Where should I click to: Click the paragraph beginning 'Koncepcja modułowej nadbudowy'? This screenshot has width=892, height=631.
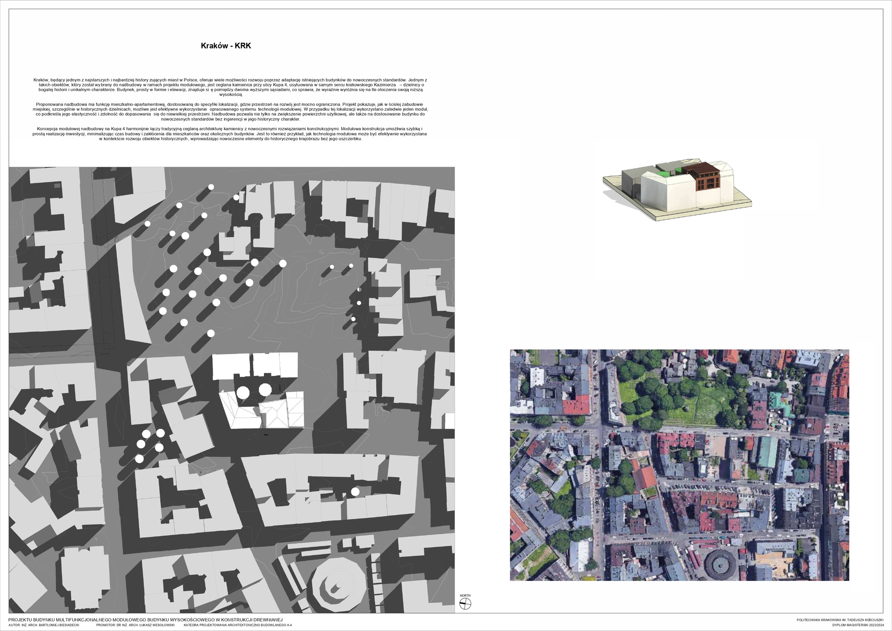(x=230, y=133)
